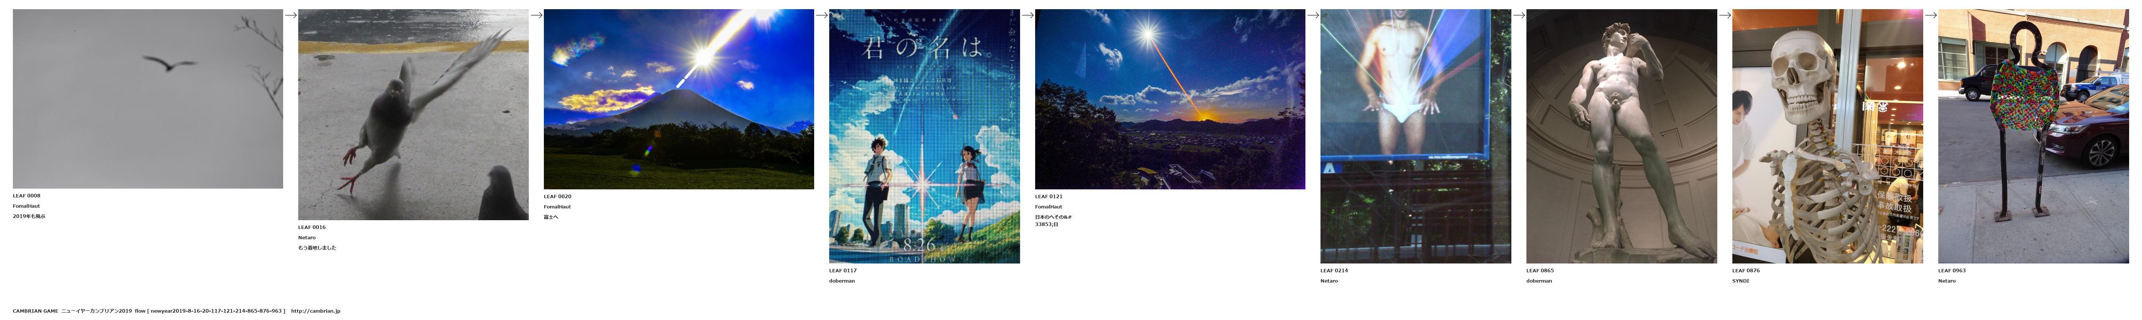2142x320 pixels.
Task: Open the Mount Fuji sun flare image
Action: click(x=678, y=99)
